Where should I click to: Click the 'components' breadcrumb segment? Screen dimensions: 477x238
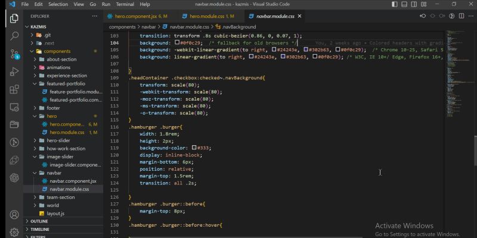tap(122, 27)
